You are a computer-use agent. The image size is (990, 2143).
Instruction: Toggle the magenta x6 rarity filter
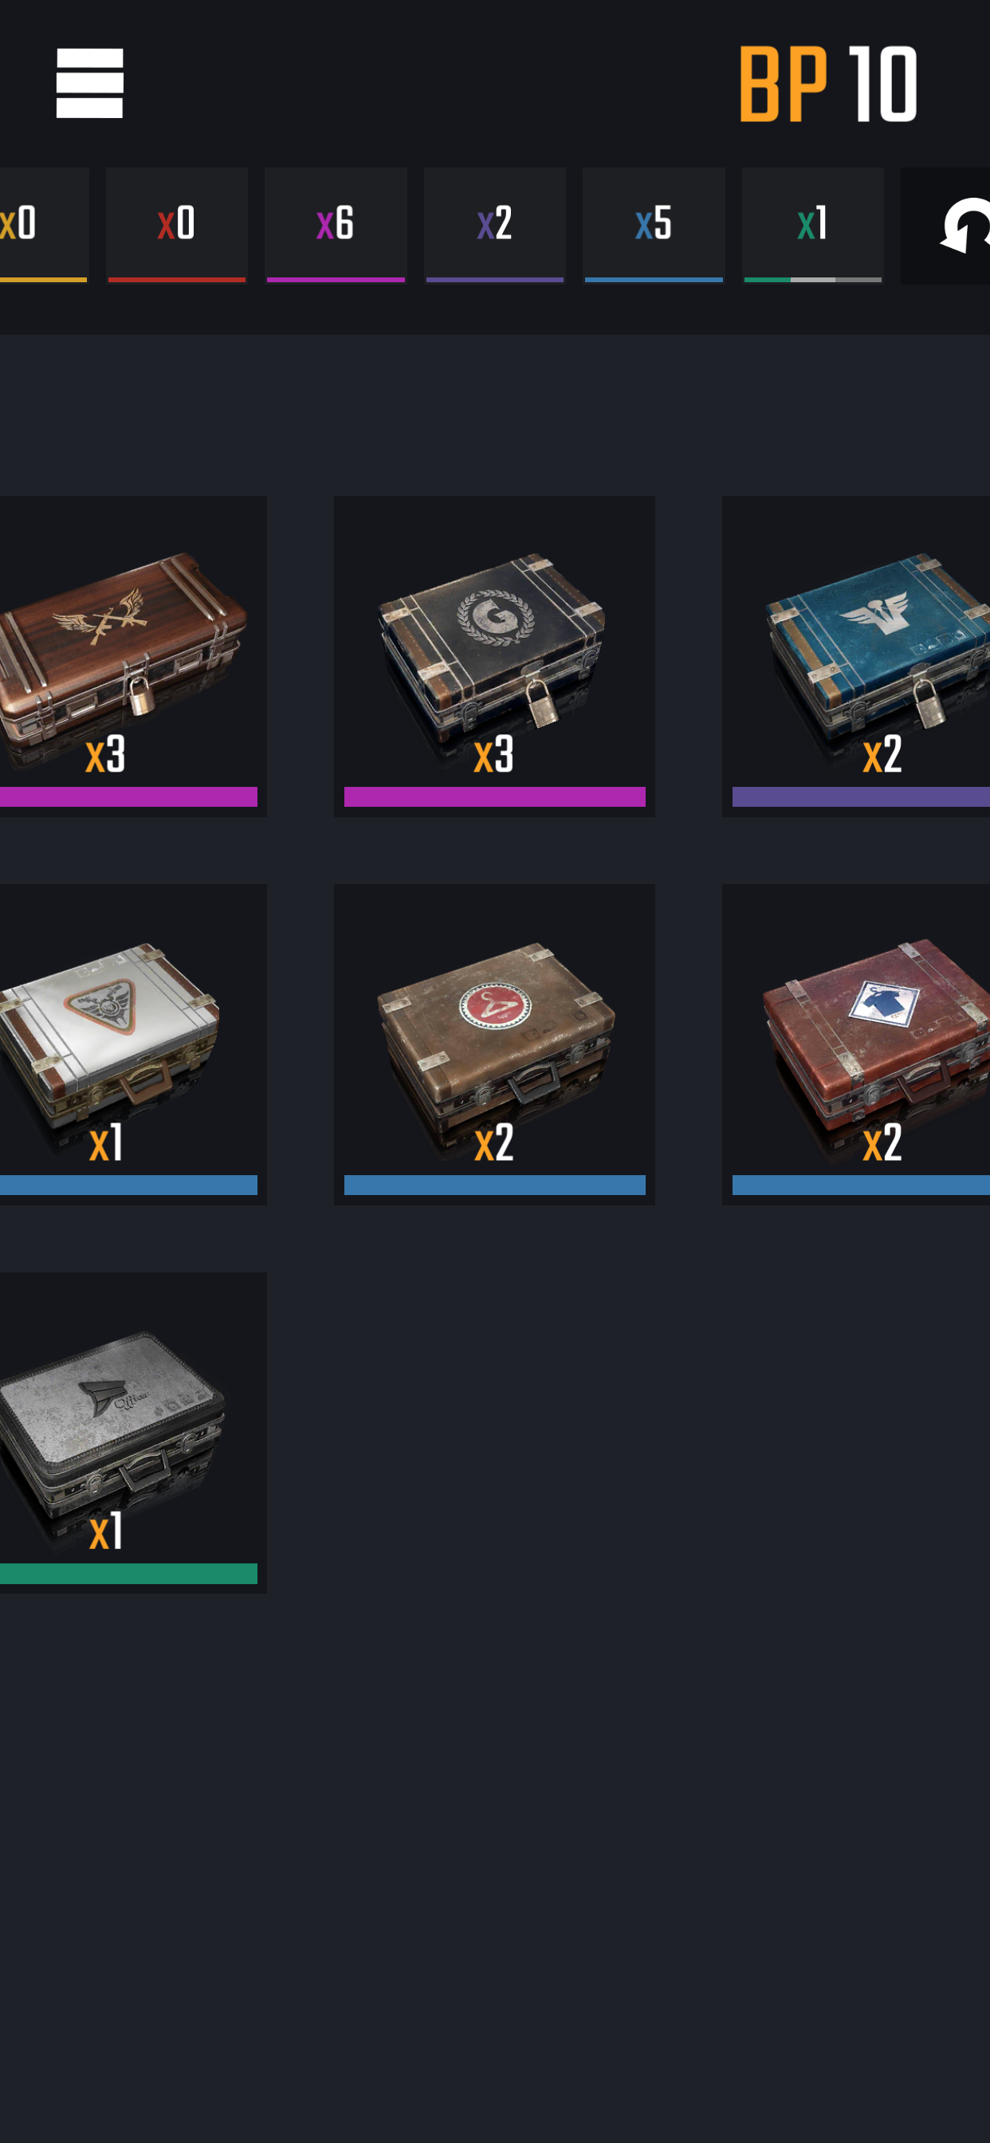pos(336,226)
